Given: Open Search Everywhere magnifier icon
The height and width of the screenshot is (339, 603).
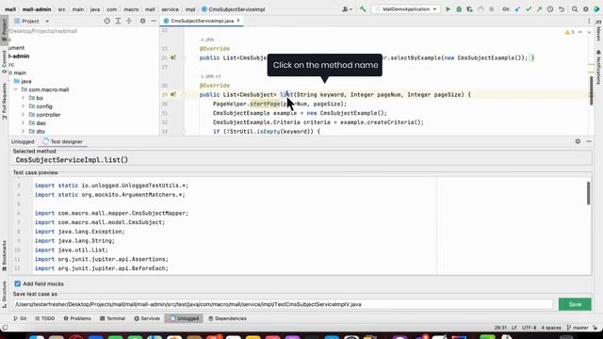Looking at the screenshot, I should point(575,9).
